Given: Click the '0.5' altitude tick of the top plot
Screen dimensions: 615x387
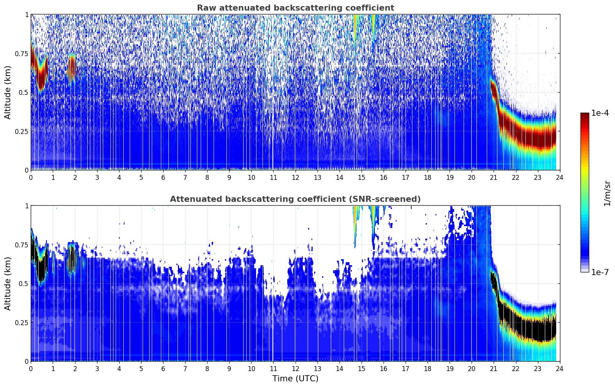Looking at the screenshot, I should [x=24, y=93].
